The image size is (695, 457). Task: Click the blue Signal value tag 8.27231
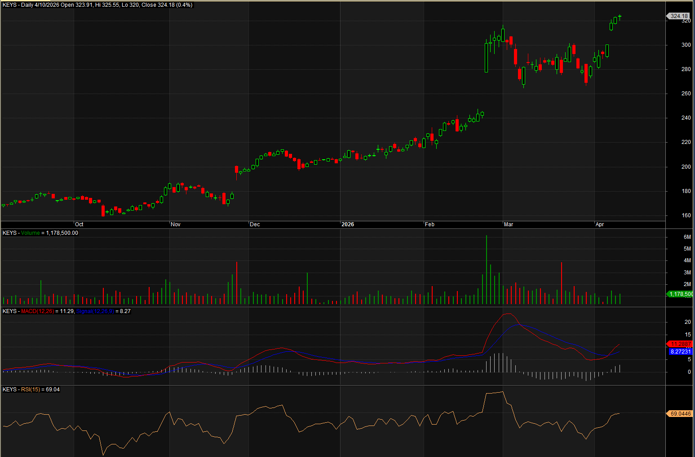pos(681,352)
